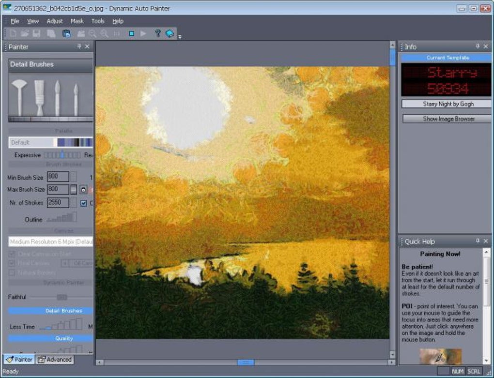Image resolution: width=494 pixels, height=378 pixels.
Task: Pin the Info panel
Action: [478, 46]
